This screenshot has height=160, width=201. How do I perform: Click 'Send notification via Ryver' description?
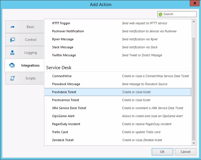140,39
